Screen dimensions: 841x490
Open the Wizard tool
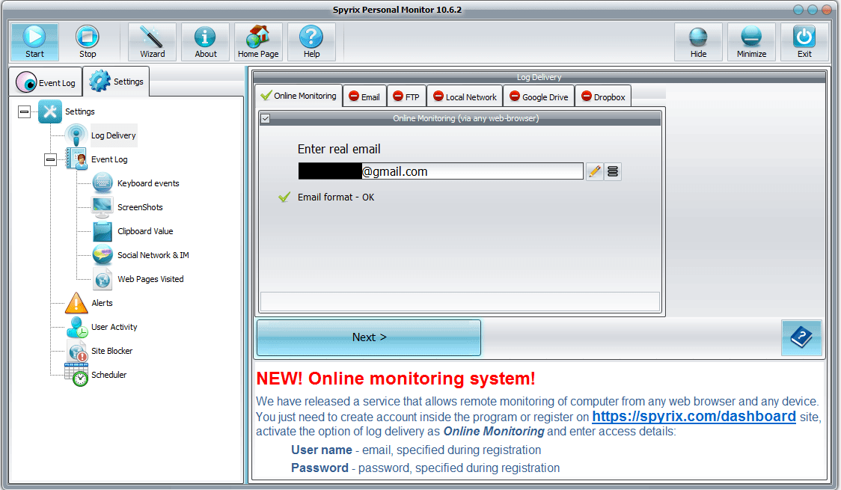153,42
